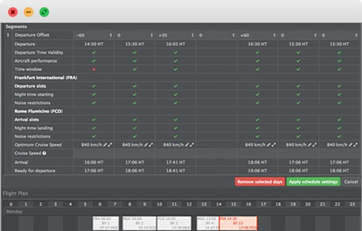The height and width of the screenshot is (231, 362).
Task: Click Night time starting checkmark in +35 column
Action: coord(176,94)
